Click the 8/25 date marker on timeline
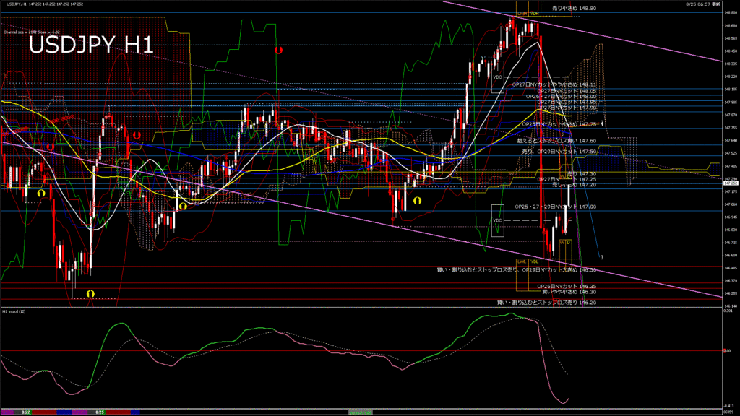Image resolution: width=740 pixels, height=416 pixels. pos(100,412)
